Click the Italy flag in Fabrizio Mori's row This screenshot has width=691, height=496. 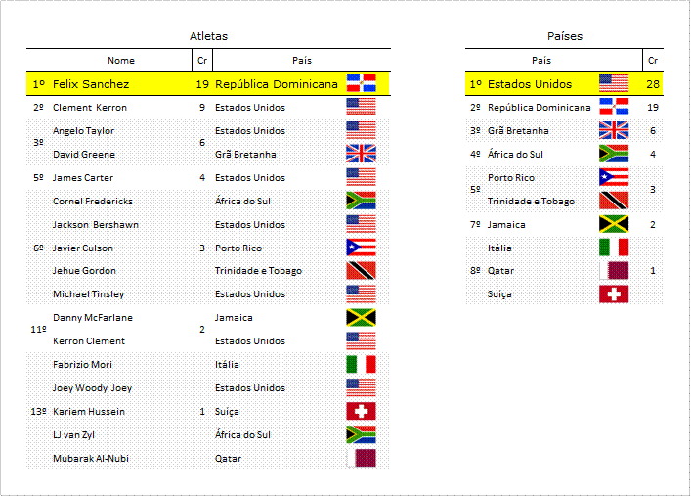(x=361, y=364)
